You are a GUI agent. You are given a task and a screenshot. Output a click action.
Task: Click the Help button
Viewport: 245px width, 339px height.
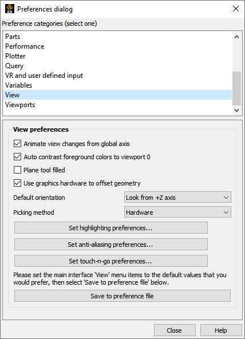221,330
